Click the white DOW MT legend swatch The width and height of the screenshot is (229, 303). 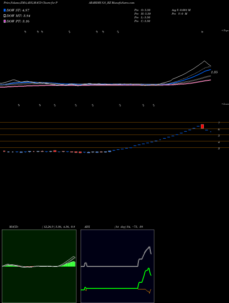pos(5,16)
